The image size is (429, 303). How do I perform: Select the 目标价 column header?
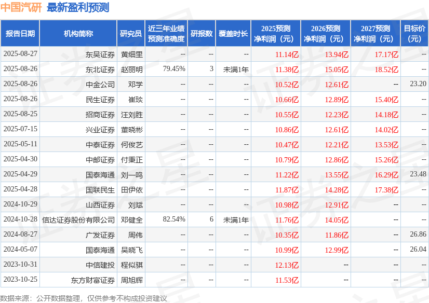tap(414, 33)
